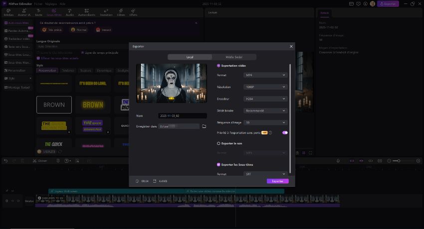Toggle Priorité à l'exportation sans perte switch
The height and width of the screenshot is (229, 424).
pos(285,133)
